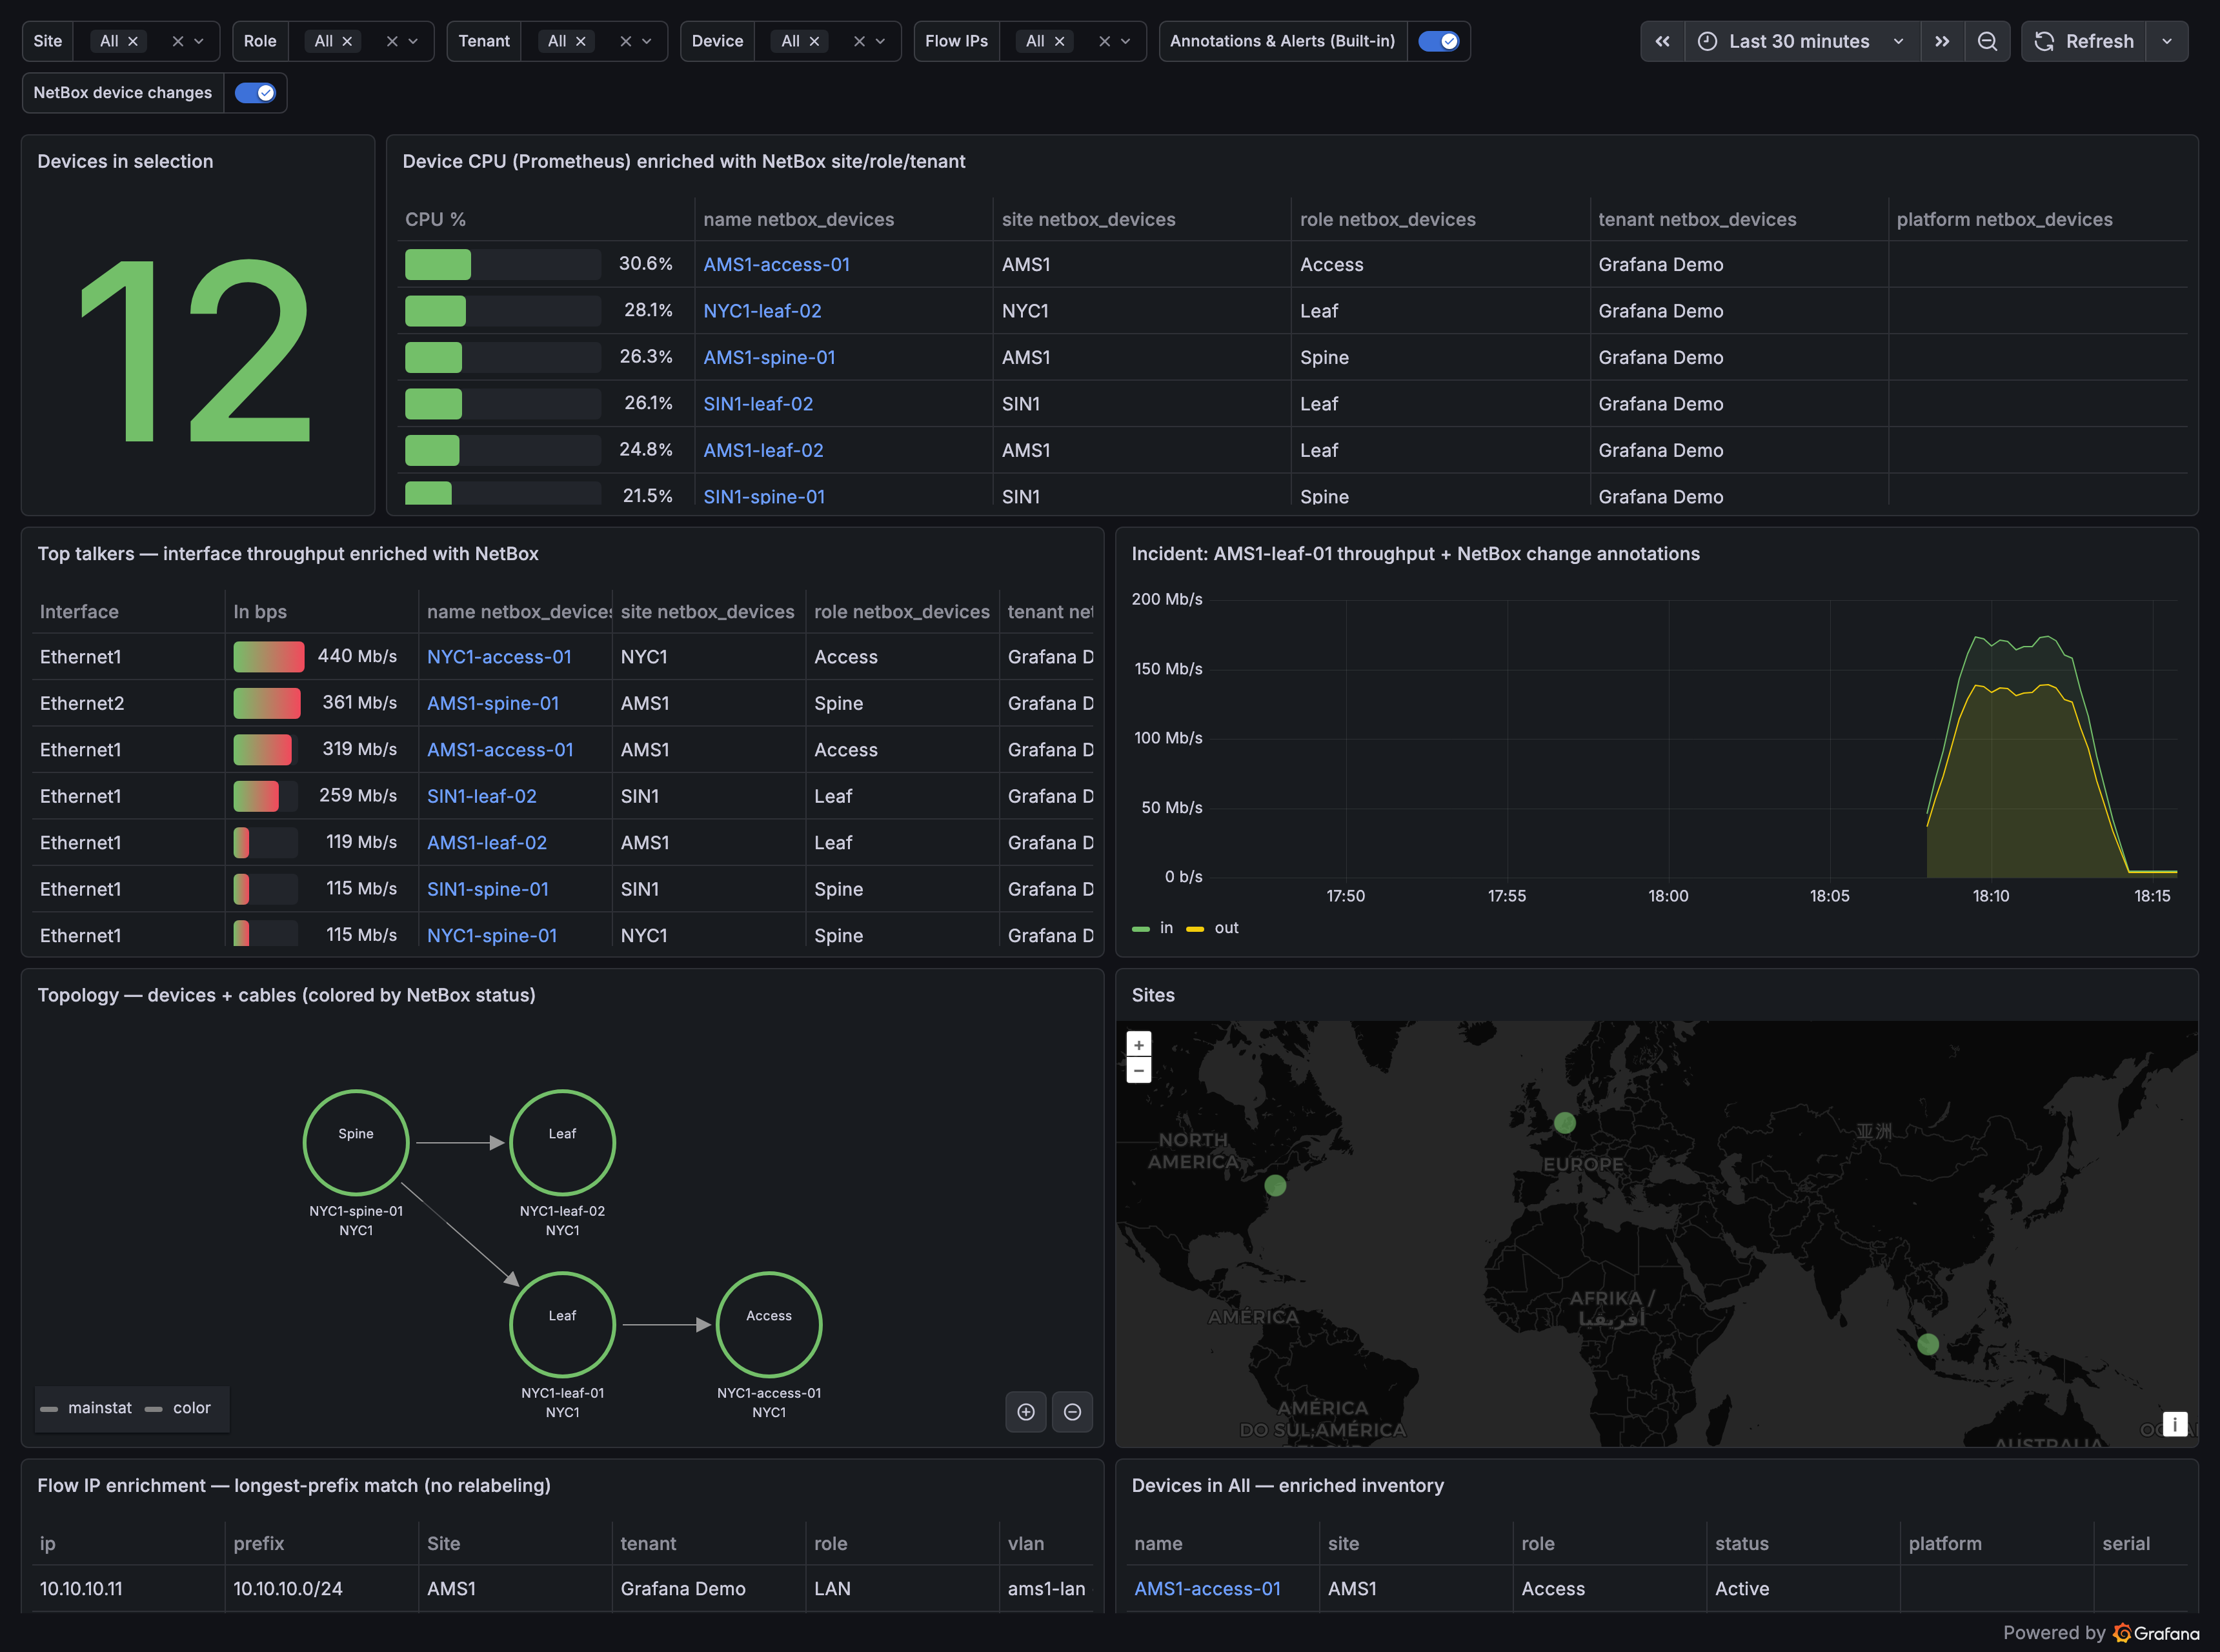Screen dimensions: 2220x1652
Task: Click the North America site marker
Action: point(1275,1185)
